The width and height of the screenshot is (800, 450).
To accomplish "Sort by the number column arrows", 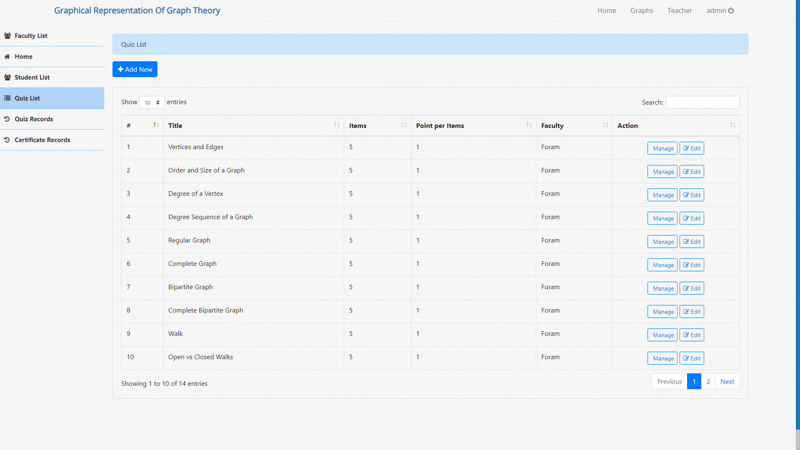I will point(156,125).
